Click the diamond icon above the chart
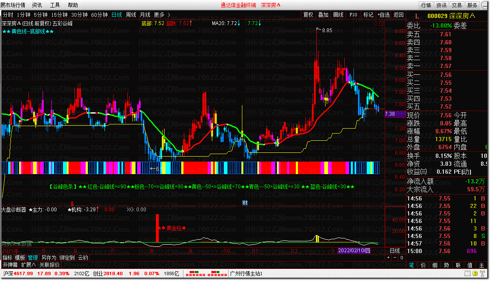The image size is (491, 281). click(x=375, y=23)
